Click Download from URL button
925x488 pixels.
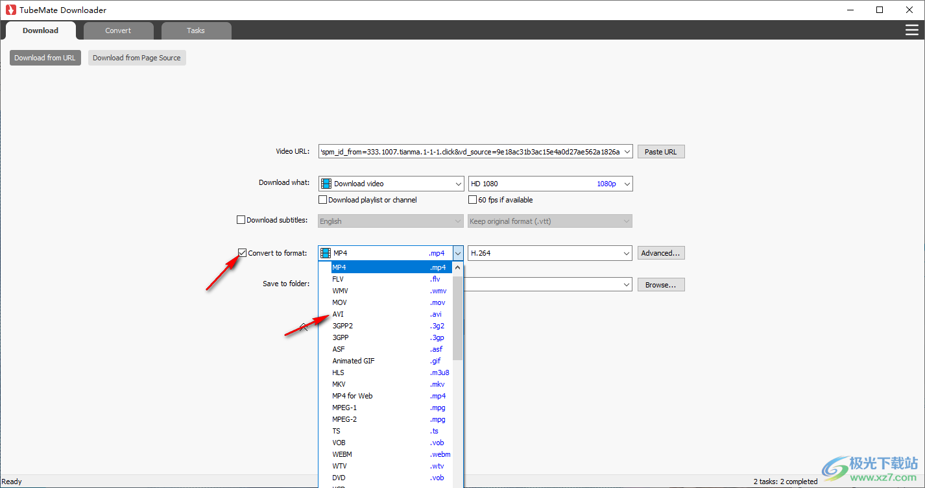(x=45, y=58)
